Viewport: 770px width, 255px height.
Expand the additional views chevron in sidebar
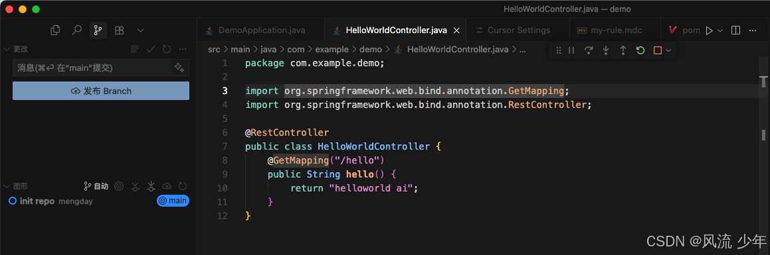(140, 30)
